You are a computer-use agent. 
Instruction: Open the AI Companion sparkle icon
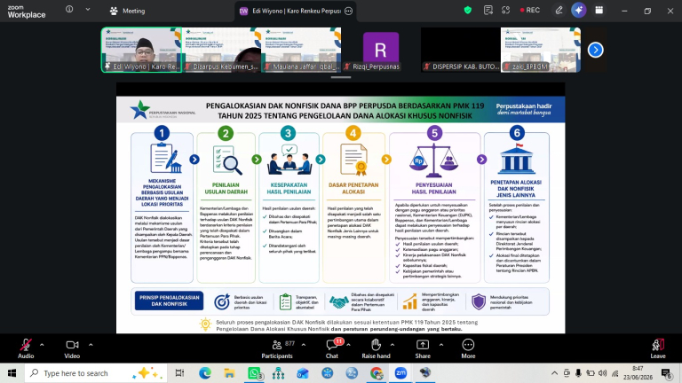click(x=578, y=10)
